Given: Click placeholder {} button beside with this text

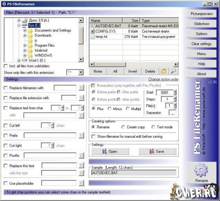Looking at the screenshot, I should [x=81, y=173].
